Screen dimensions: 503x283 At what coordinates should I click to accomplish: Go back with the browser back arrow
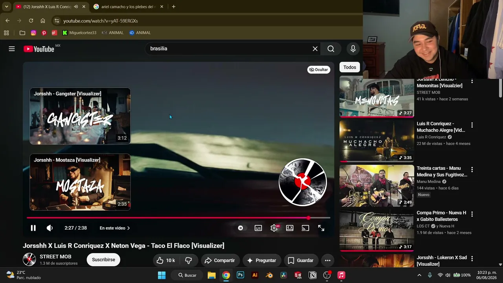(x=7, y=21)
